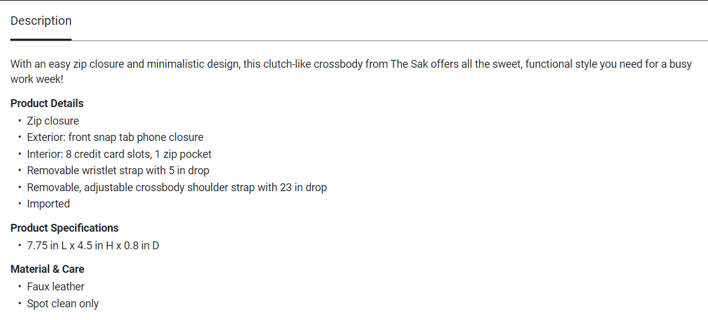The image size is (708, 320).
Task: Select the Material & Care heading
Action: [47, 269]
